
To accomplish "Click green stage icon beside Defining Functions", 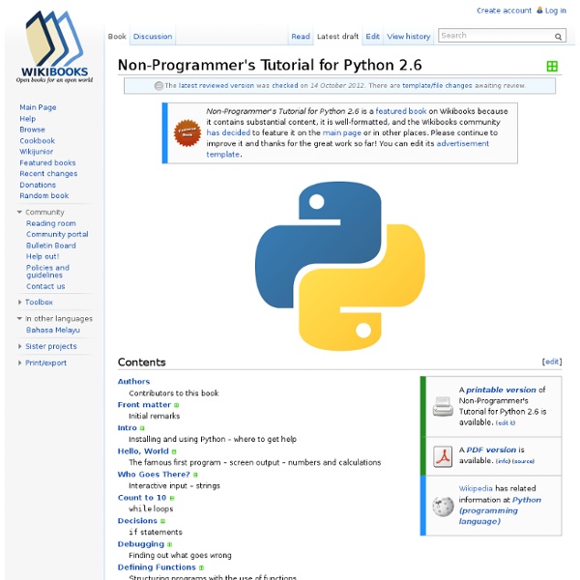I will 201,567.
